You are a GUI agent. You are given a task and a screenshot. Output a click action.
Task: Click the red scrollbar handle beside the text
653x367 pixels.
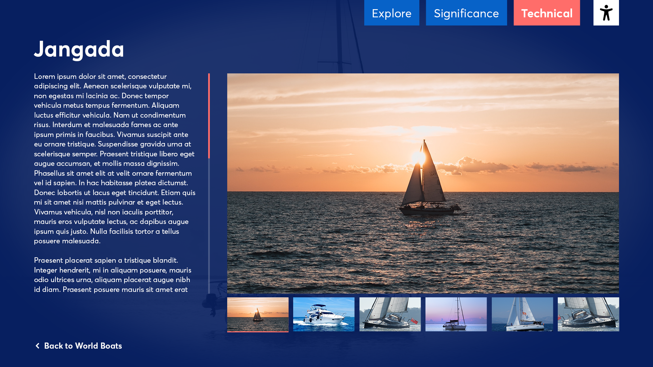[209, 116]
